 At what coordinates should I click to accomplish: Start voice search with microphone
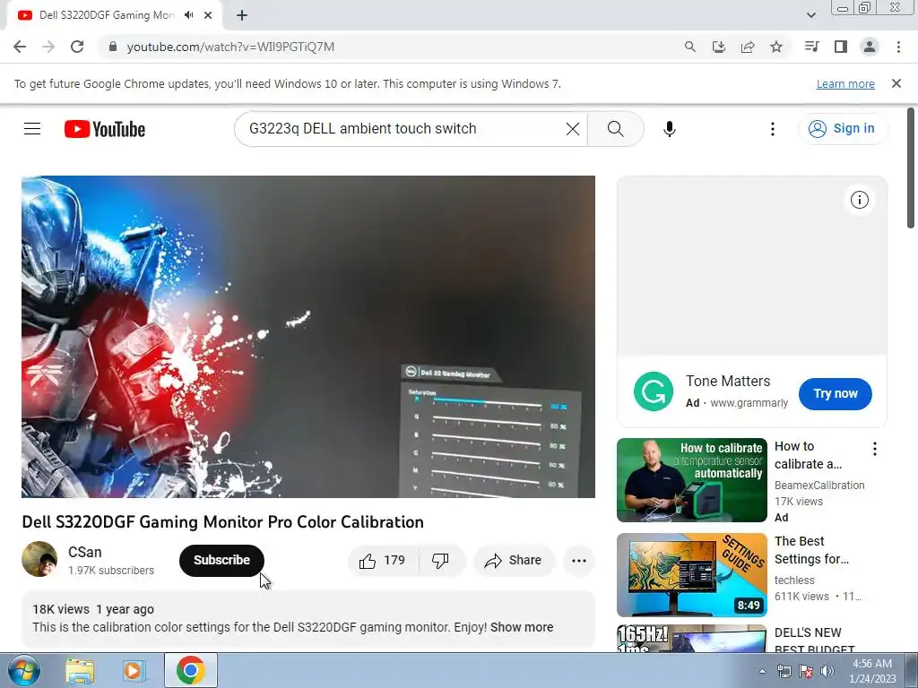click(x=669, y=129)
